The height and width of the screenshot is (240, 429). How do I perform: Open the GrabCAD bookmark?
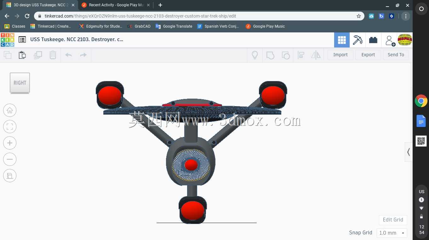(139, 26)
